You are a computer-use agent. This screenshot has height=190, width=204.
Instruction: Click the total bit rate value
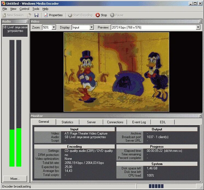tap(84, 163)
